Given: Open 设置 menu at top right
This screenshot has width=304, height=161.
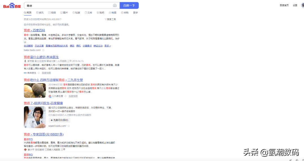Looking at the screenshot, I should tap(295, 5).
